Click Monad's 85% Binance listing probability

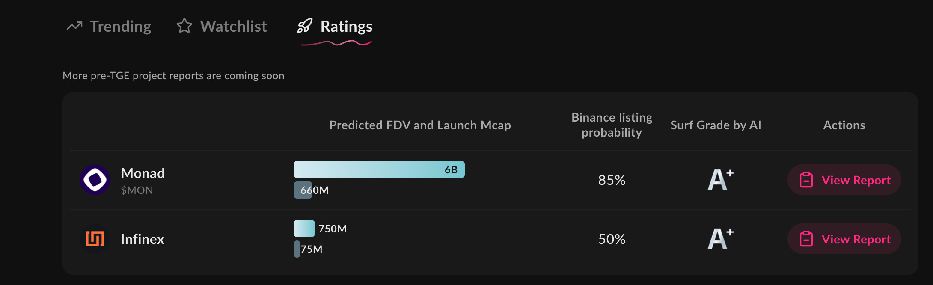tap(612, 180)
